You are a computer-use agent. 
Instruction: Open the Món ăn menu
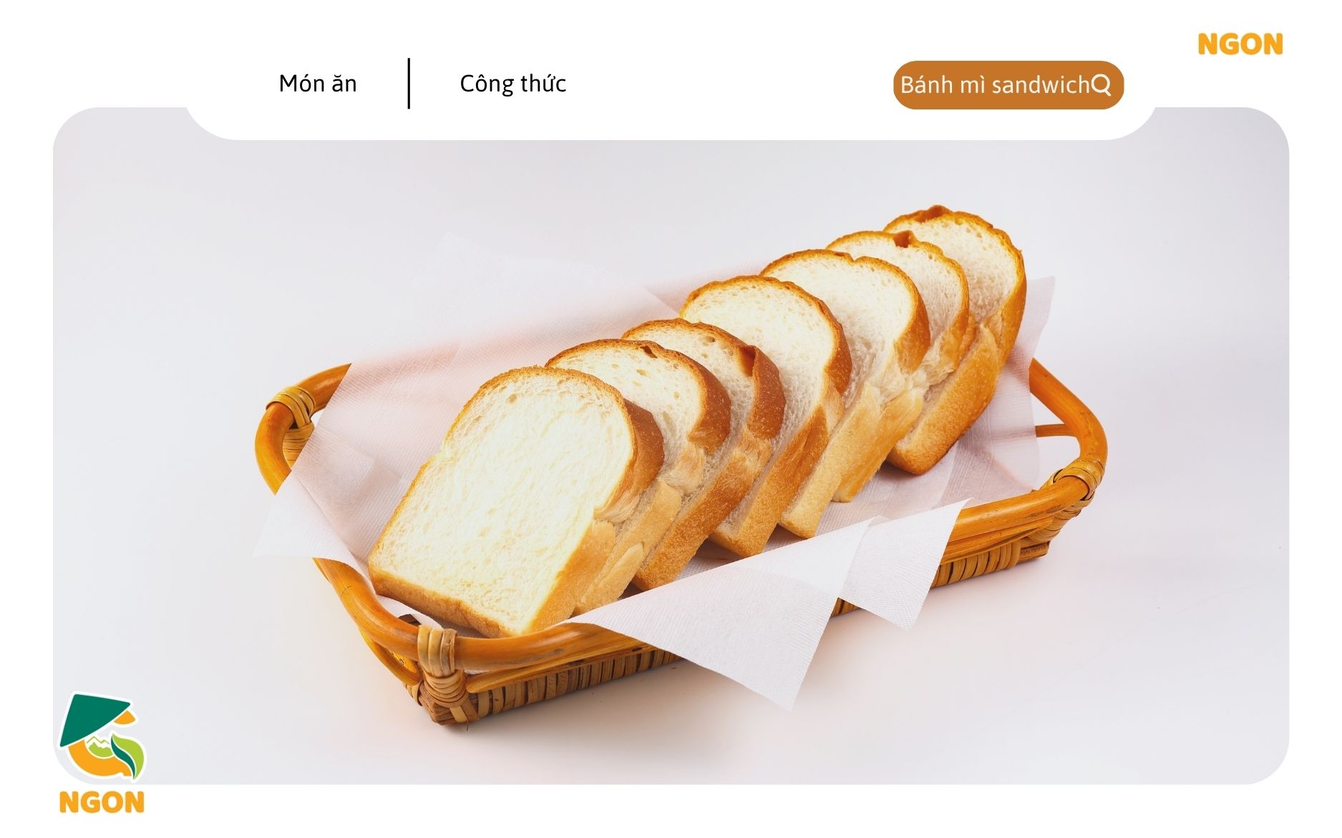(x=318, y=84)
